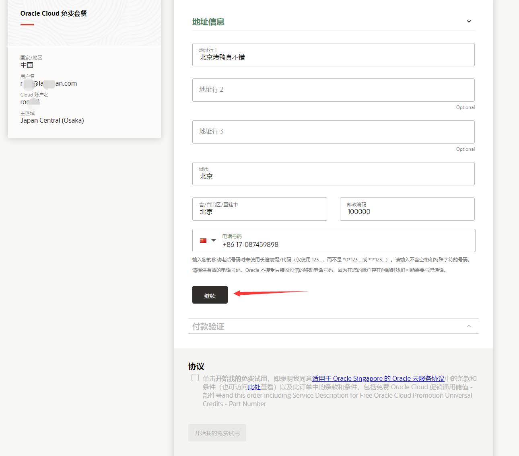Click the 地址信息 section heading
This screenshot has width=519, height=456.
(x=208, y=22)
